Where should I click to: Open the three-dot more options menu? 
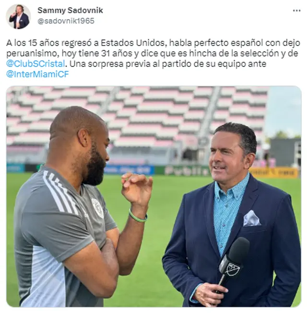tap(296, 11)
